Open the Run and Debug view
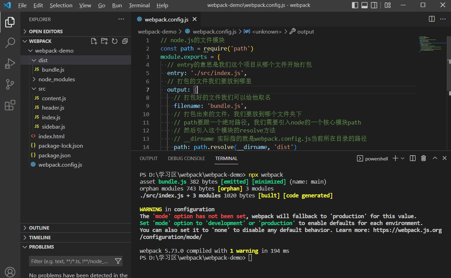The height and width of the screenshot is (278, 451). point(10,64)
